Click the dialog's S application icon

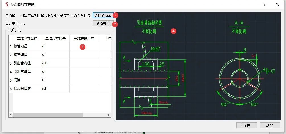[x=7, y=4]
